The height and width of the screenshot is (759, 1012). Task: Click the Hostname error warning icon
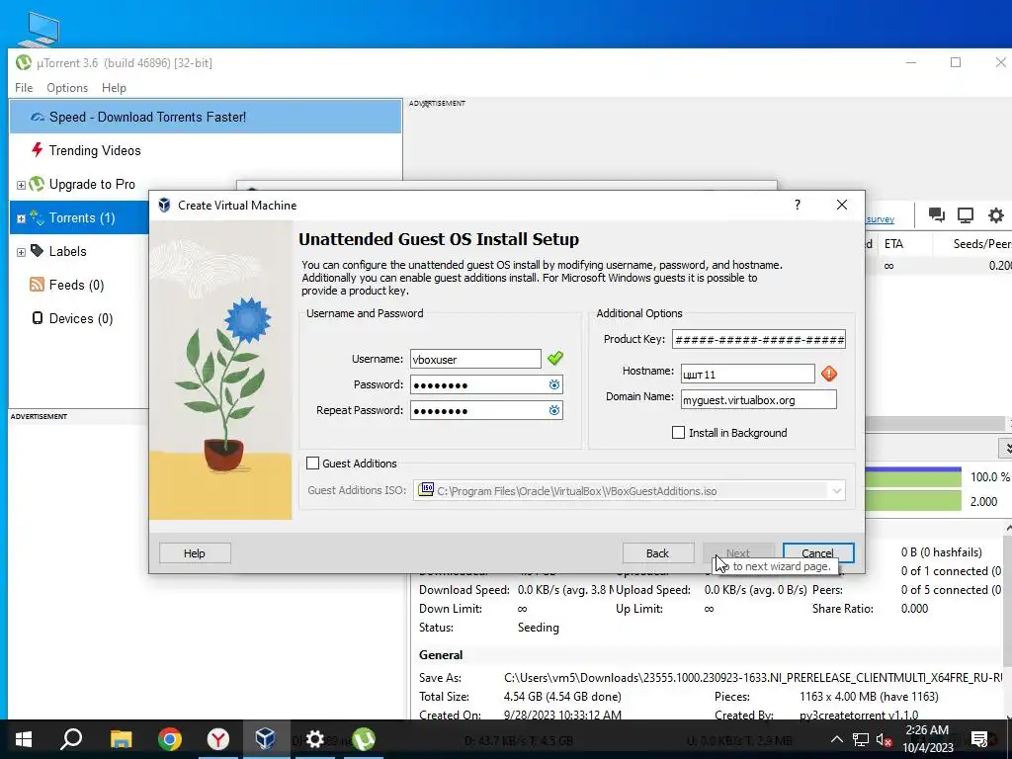coord(829,373)
